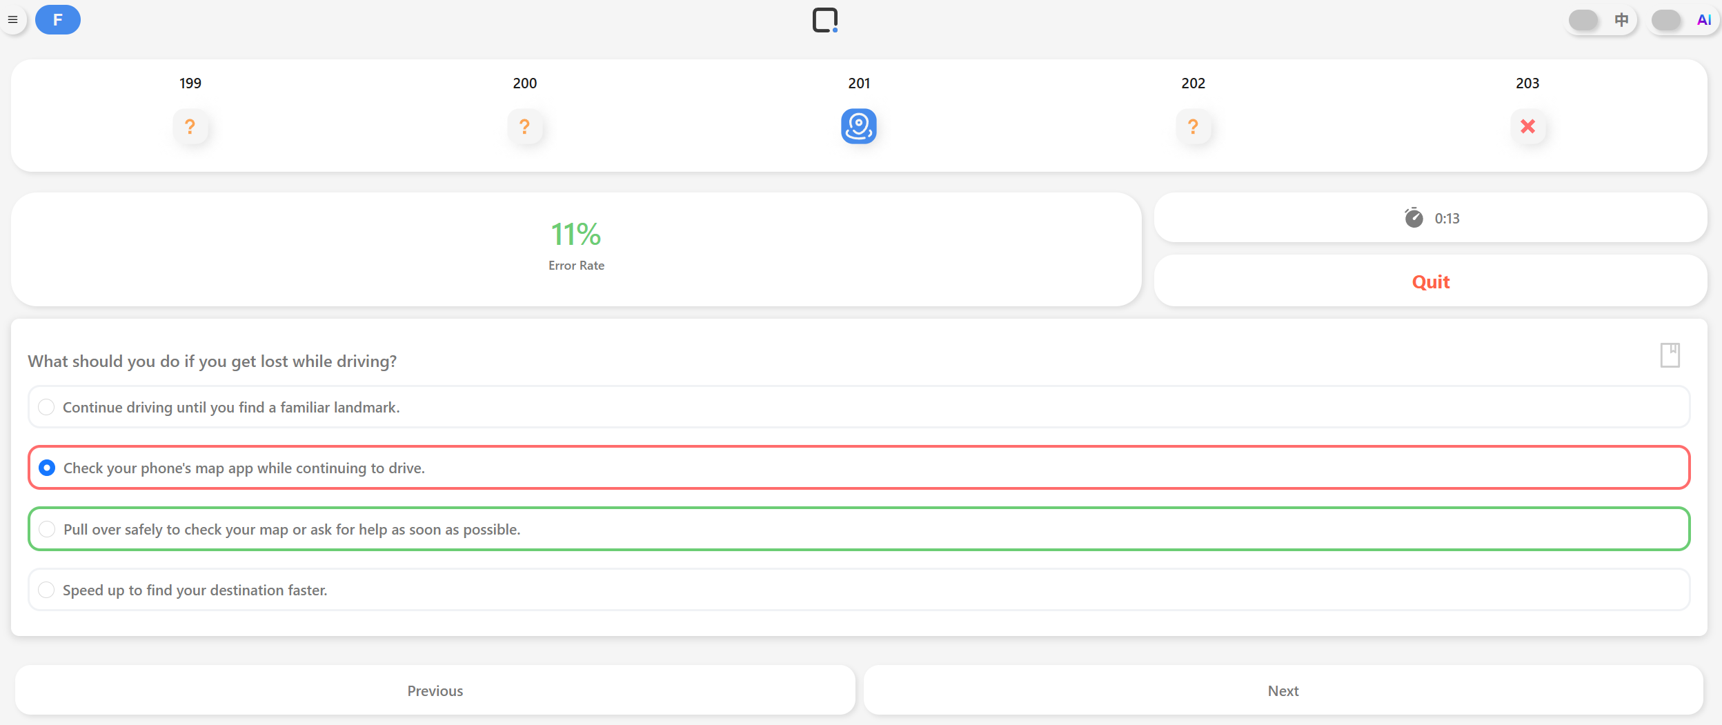Click the square logo icon at top center
Image resolution: width=1722 pixels, height=725 pixels.
click(x=824, y=20)
